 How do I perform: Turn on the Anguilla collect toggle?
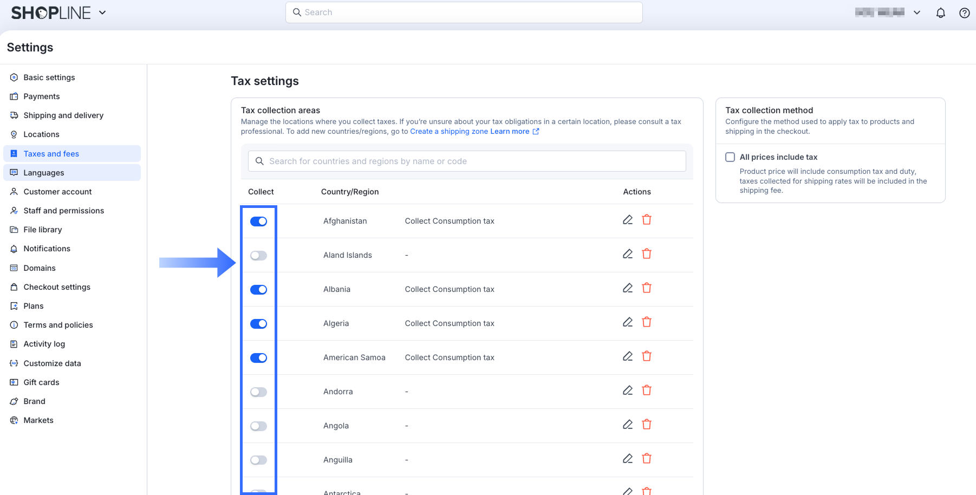[258, 460]
